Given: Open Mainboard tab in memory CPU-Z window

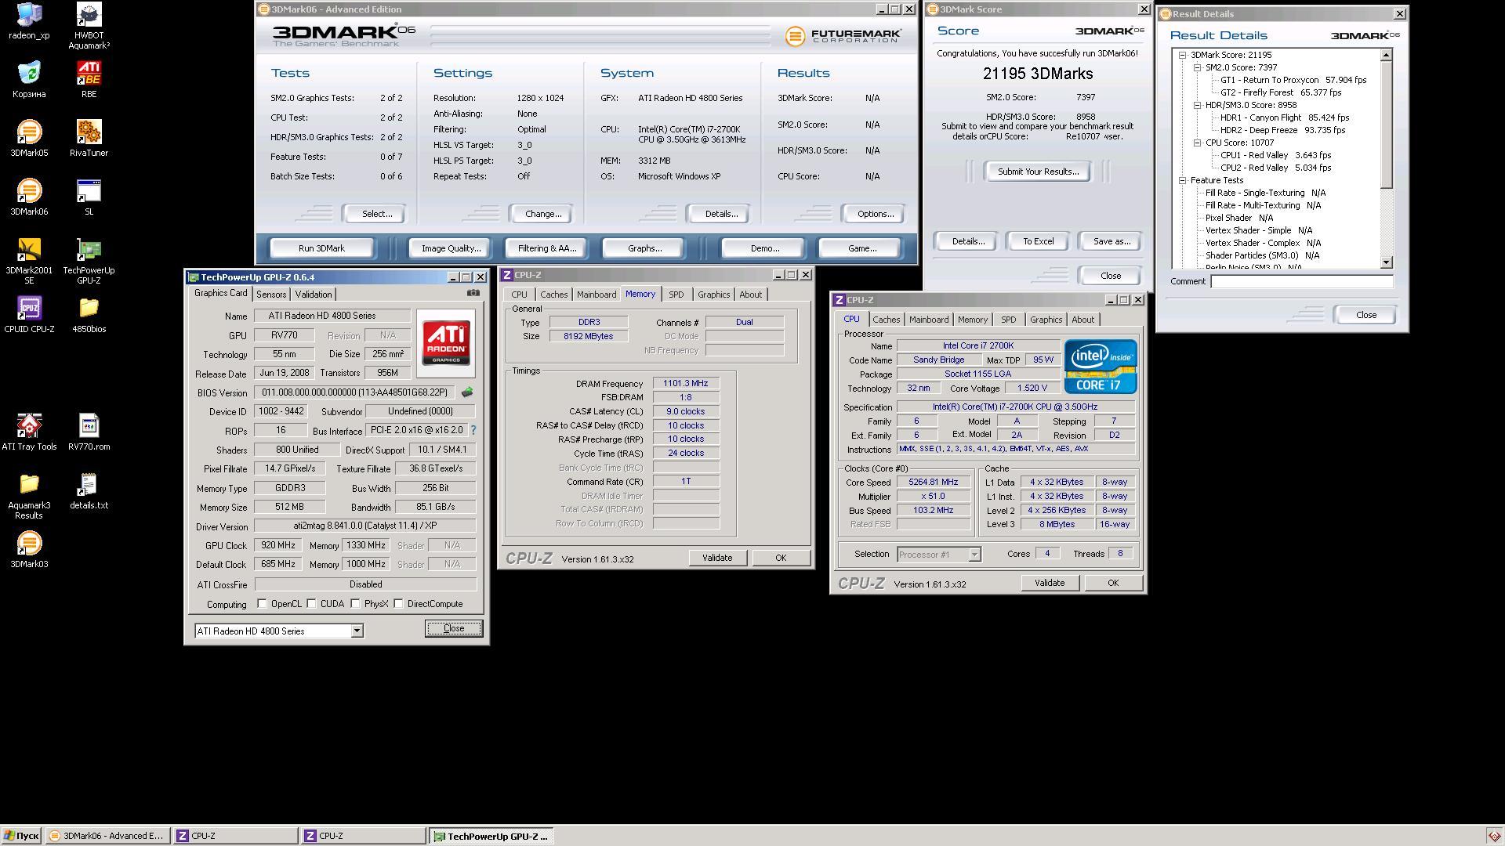Looking at the screenshot, I should pyautogui.click(x=597, y=295).
